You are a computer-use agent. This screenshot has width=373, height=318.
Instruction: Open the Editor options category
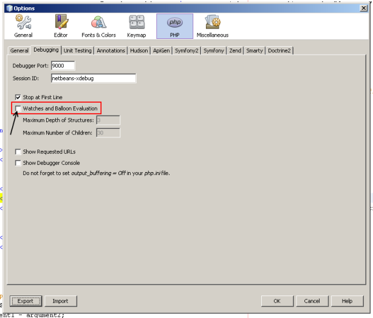61,26
